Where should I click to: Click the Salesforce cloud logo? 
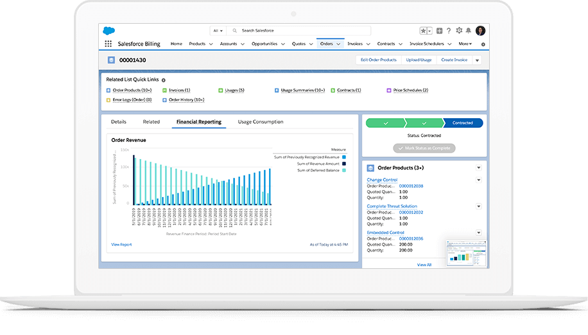pyautogui.click(x=108, y=31)
